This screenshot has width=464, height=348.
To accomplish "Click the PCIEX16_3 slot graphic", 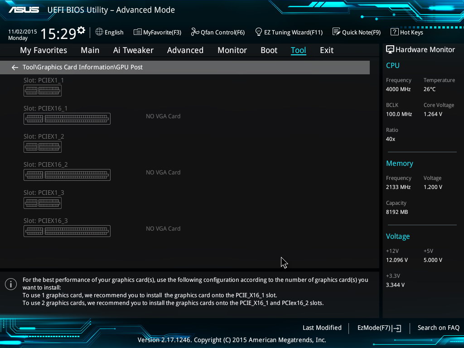I will click(x=67, y=231).
